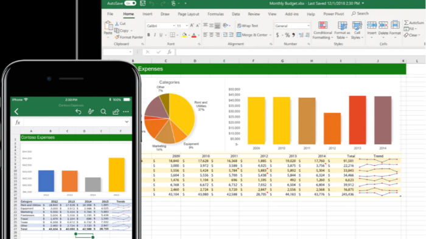Open the Power Pivot tab
426x239 pixels.
coord(333,14)
